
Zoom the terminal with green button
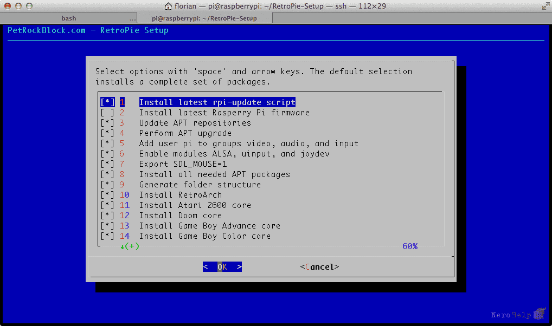coord(29,6)
